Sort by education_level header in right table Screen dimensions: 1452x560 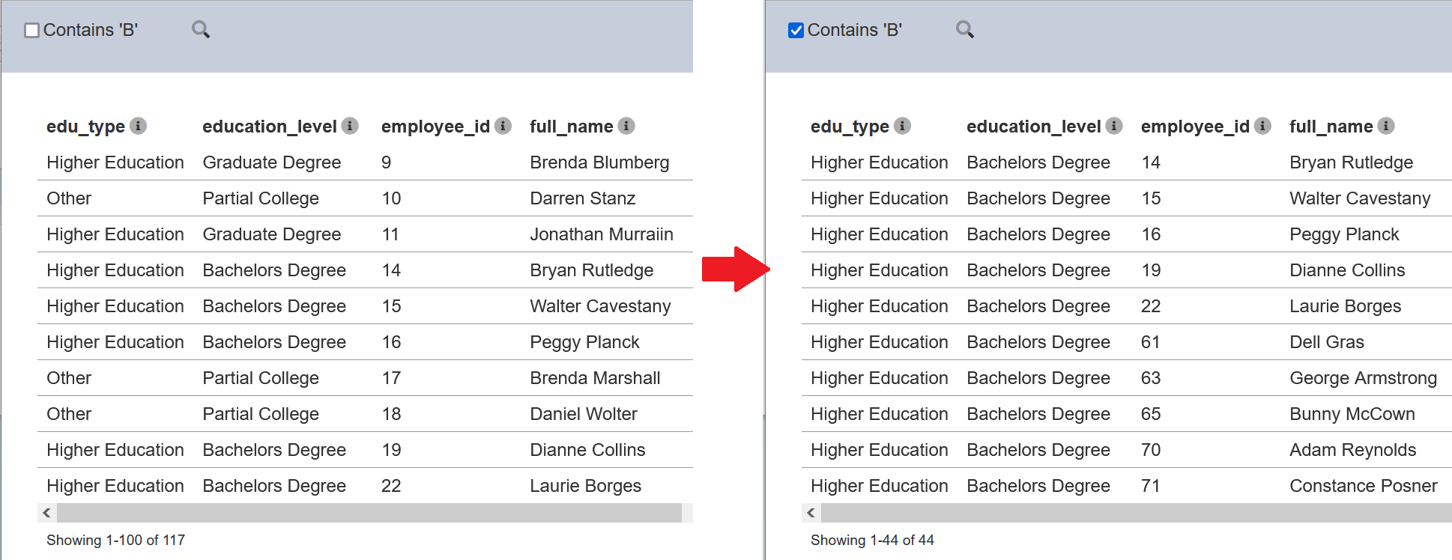pos(1034,127)
